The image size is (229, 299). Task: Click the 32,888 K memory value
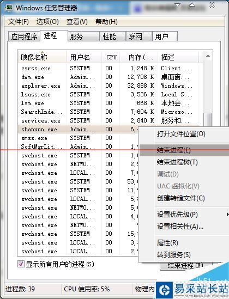click(x=141, y=86)
